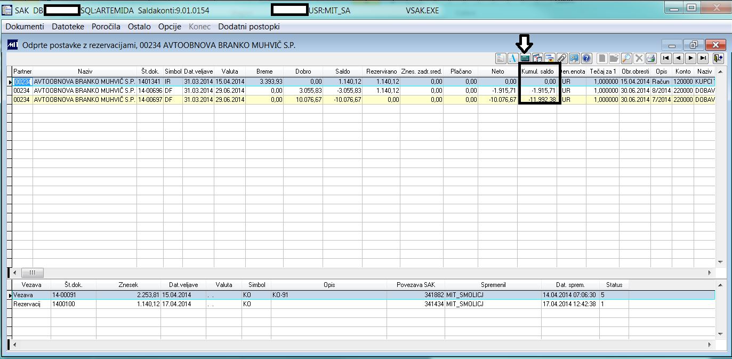Click the open folder toolbar icon
The width and height of the screenshot is (732, 359).
(614, 58)
